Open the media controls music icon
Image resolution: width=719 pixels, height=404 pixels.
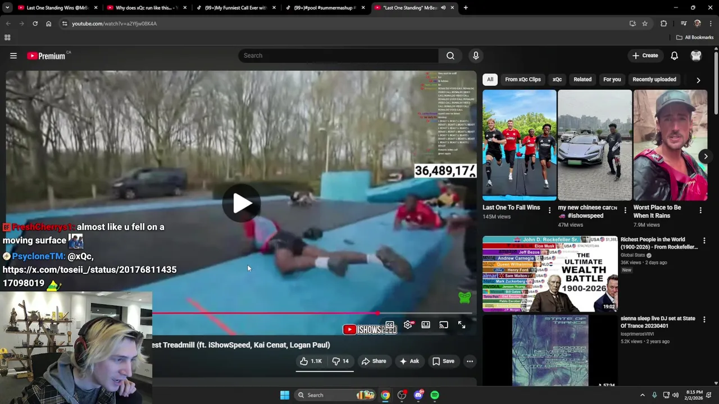coord(684,24)
